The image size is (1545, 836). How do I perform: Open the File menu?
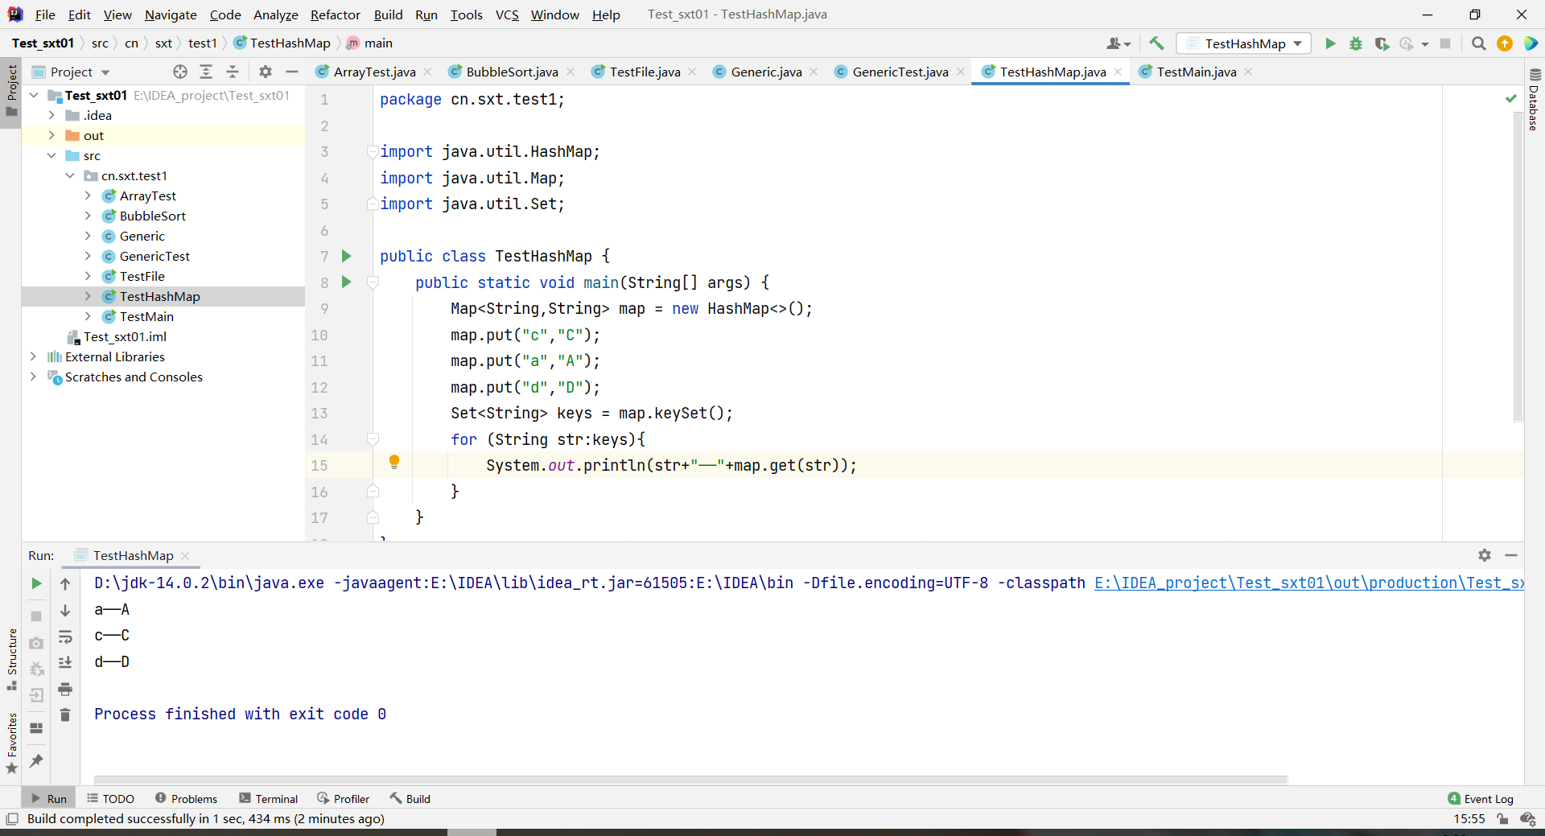[45, 14]
